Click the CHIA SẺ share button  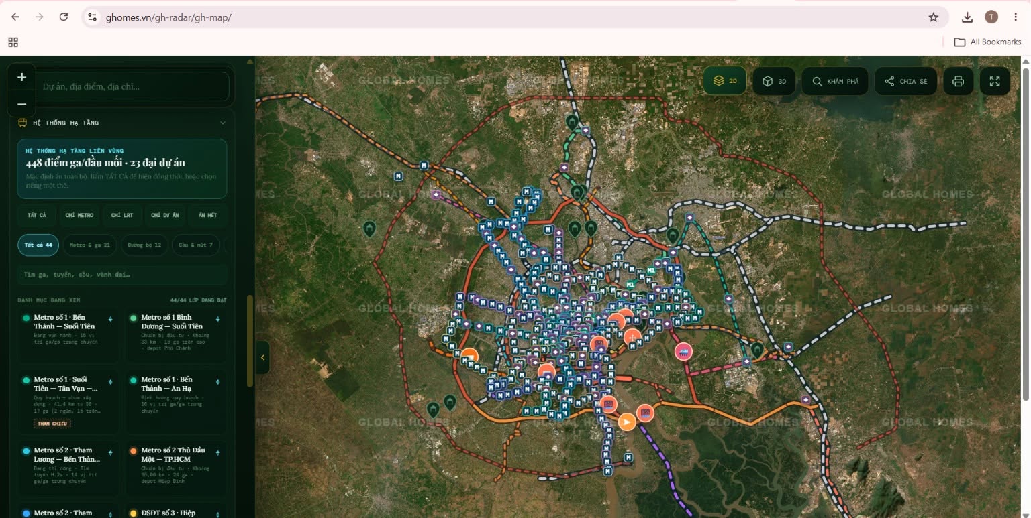(x=905, y=81)
